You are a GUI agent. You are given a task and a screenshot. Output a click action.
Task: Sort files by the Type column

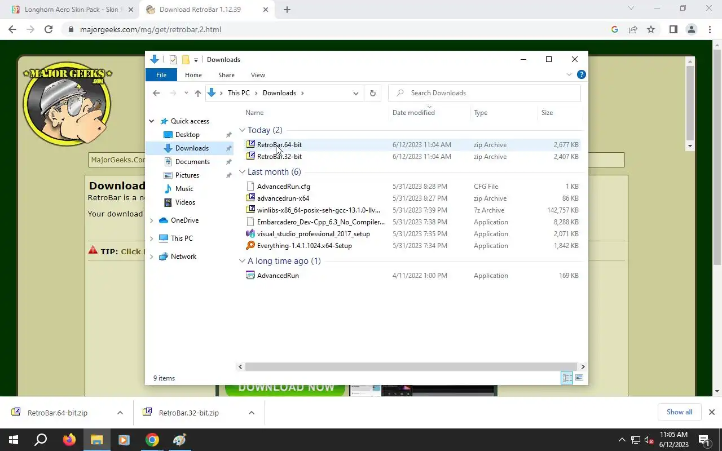point(481,113)
